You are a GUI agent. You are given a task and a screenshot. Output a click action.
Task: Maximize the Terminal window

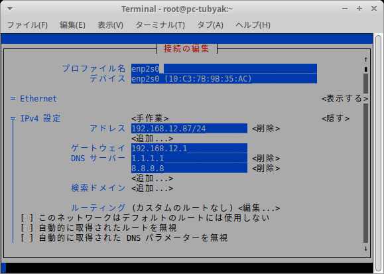[x=359, y=9]
